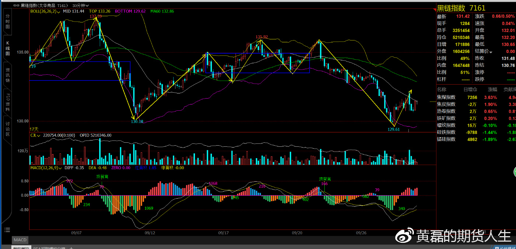The width and height of the screenshot is (516, 249).
Task: Click the 135.92 high price marker
Action: 262,37
